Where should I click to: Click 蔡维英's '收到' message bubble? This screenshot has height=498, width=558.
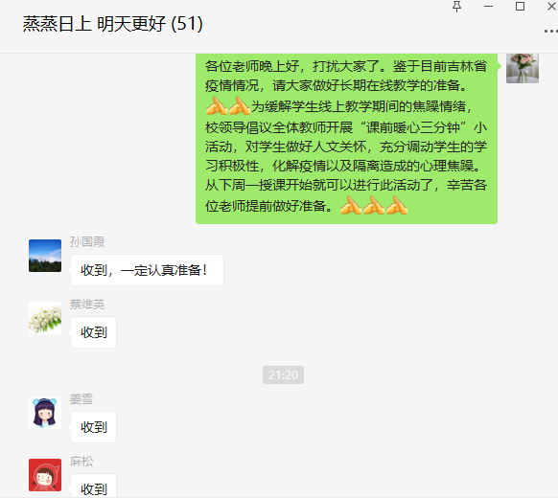click(94, 332)
